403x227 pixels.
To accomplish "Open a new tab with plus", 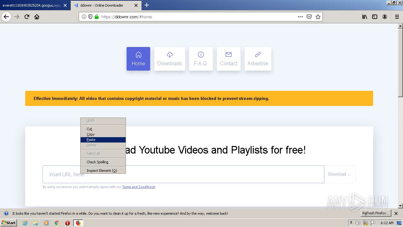I will point(147,5).
